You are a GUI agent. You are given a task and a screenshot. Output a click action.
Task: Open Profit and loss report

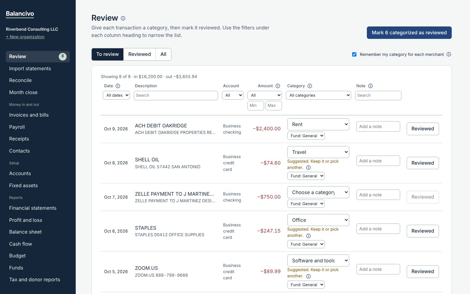click(38, 220)
